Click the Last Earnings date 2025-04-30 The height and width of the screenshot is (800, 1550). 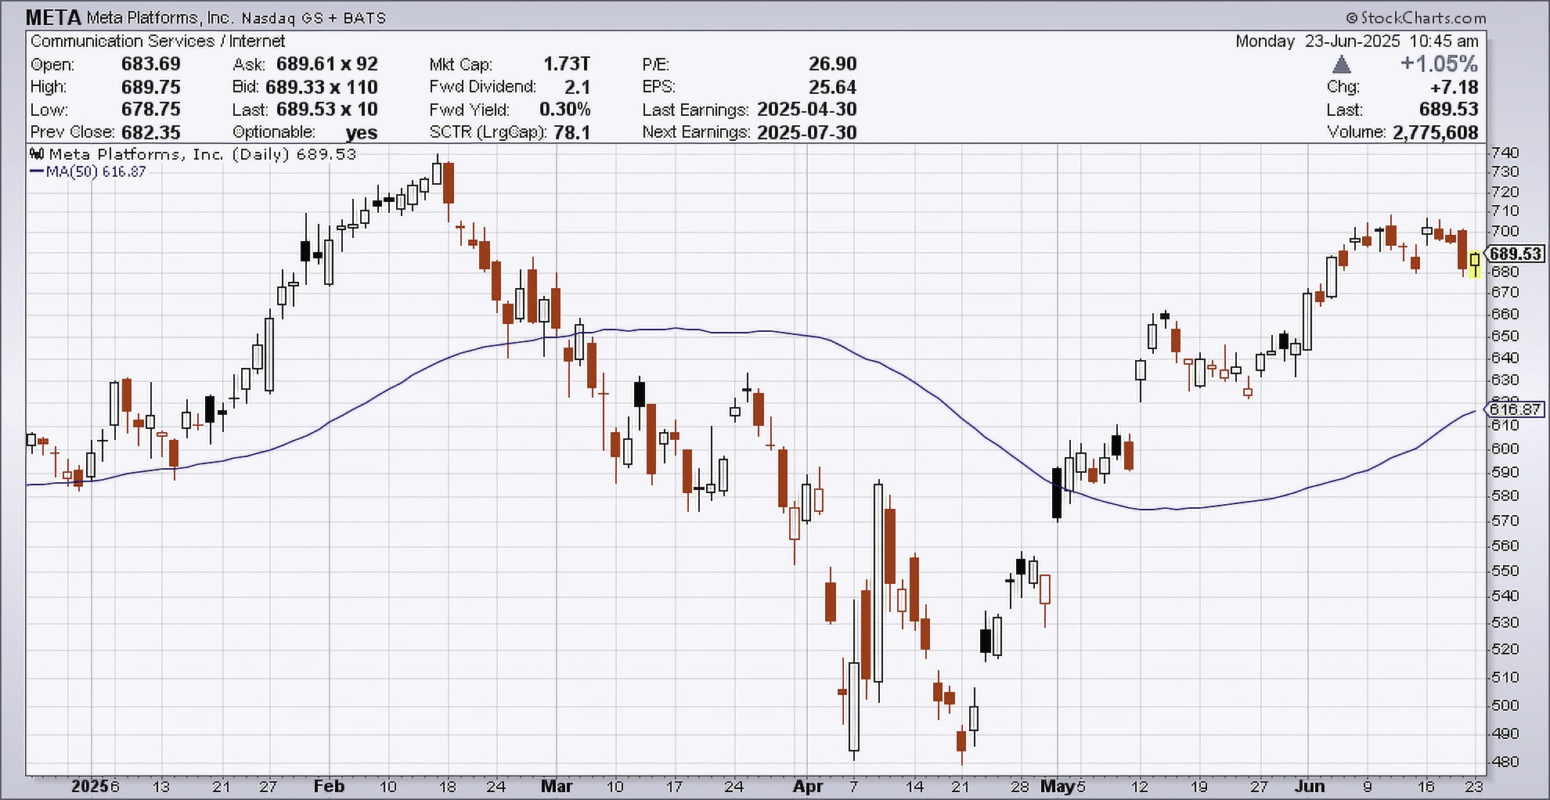coord(807,110)
